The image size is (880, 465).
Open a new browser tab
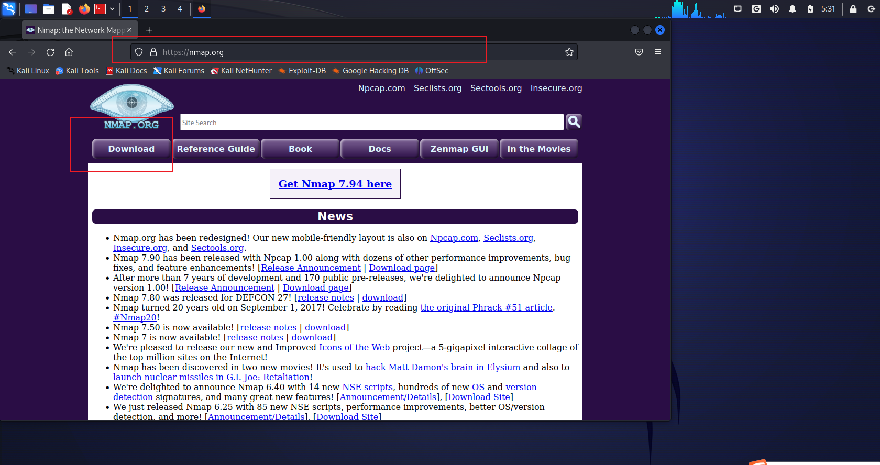(x=149, y=30)
